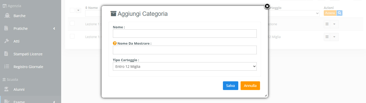Check the first Lezione 1 row checkbox
The height and width of the screenshot is (103, 366).
click(x=72, y=23)
